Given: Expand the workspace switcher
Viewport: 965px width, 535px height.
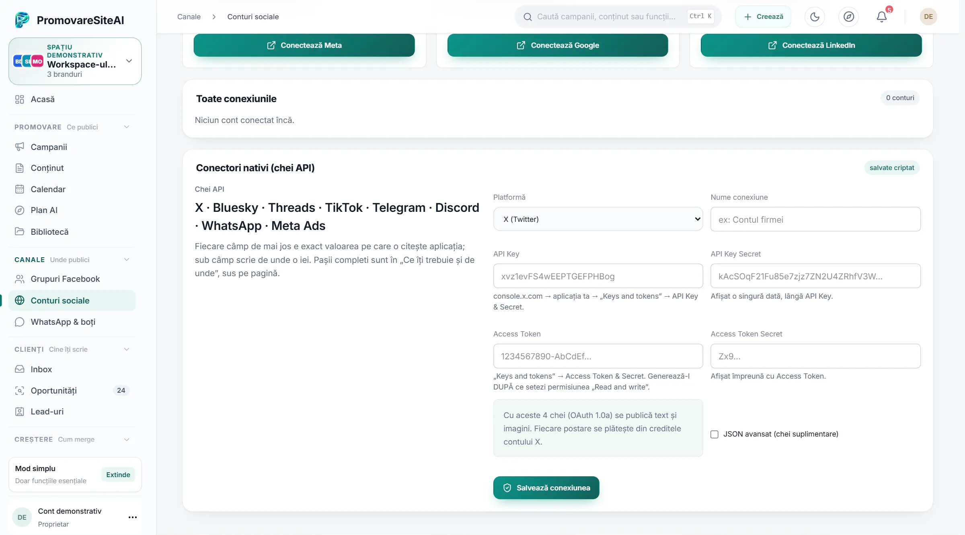Looking at the screenshot, I should (75, 61).
